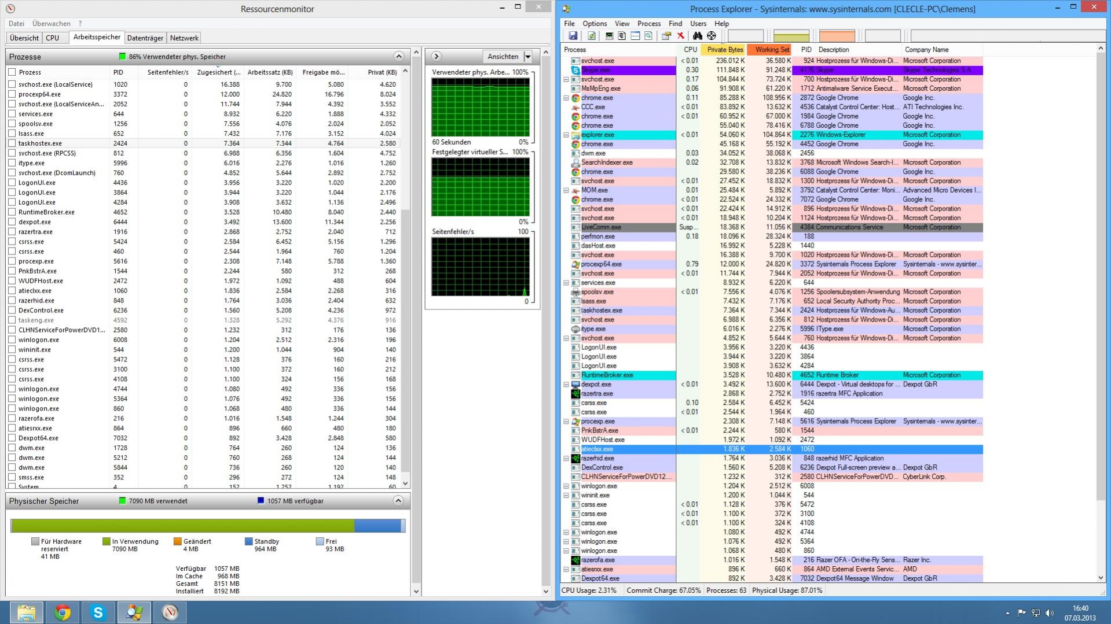This screenshot has height=624, width=1111.
Task: Click the crosshair Find Window's Process icon
Action: point(712,36)
